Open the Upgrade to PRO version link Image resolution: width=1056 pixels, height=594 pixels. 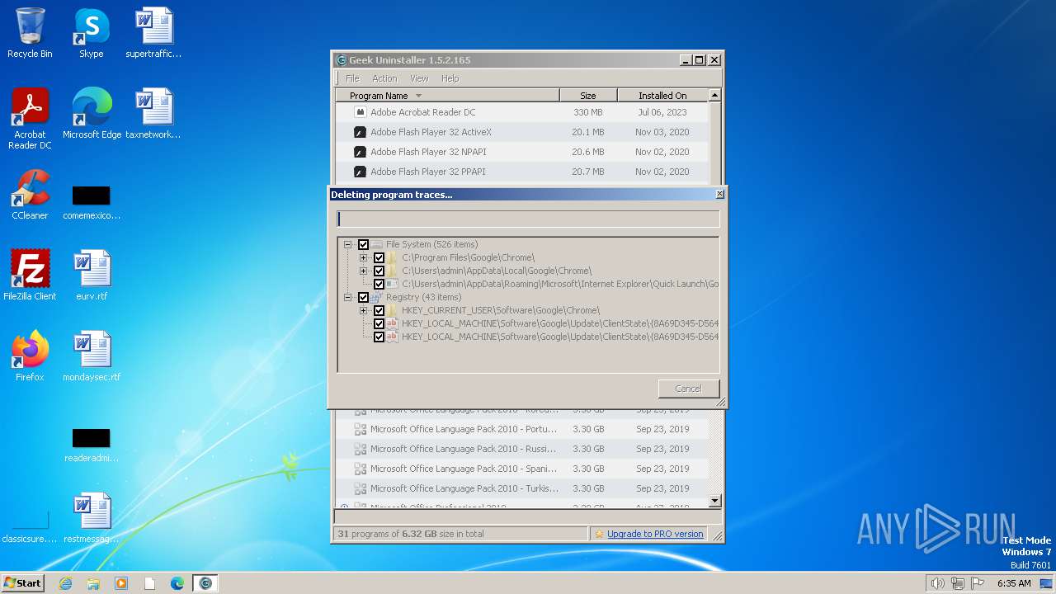click(655, 534)
